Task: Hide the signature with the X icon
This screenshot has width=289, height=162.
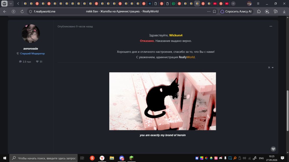Action: [269, 67]
